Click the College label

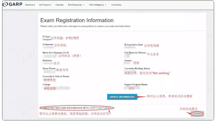click(46, 85)
